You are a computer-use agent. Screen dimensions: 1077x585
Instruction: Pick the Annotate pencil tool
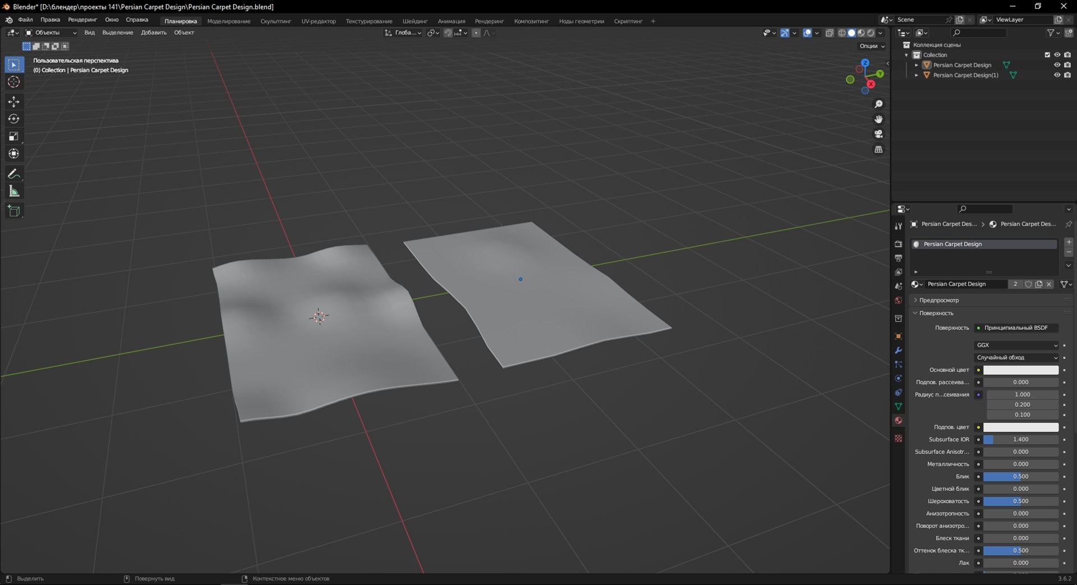coord(14,174)
